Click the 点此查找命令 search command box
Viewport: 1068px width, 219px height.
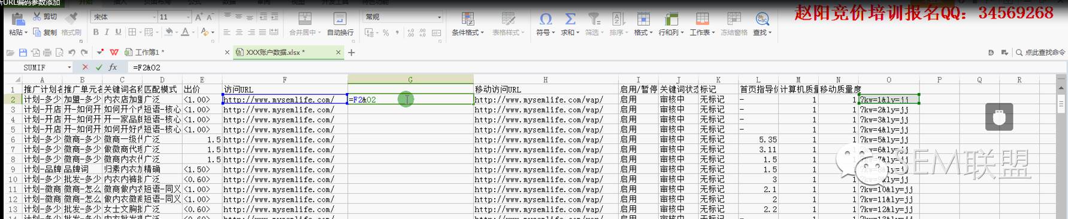1040,53
